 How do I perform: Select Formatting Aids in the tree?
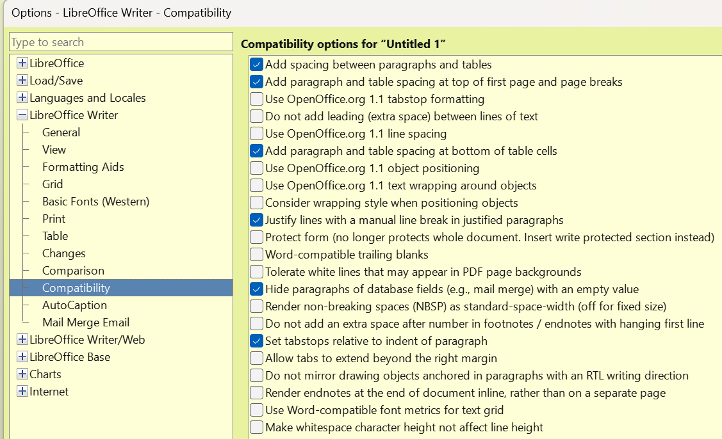coord(83,167)
